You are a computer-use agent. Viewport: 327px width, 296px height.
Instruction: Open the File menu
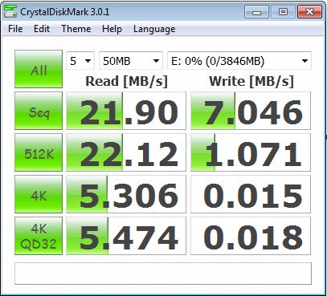(x=15, y=29)
